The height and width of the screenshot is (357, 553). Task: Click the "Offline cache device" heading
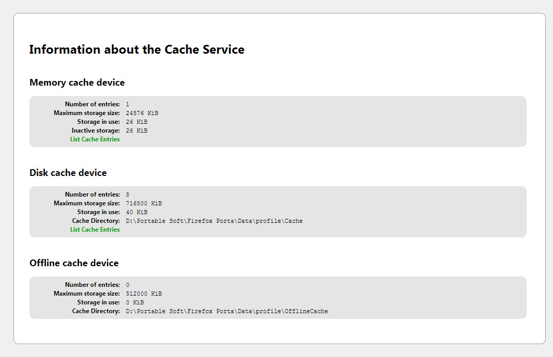coord(74,263)
